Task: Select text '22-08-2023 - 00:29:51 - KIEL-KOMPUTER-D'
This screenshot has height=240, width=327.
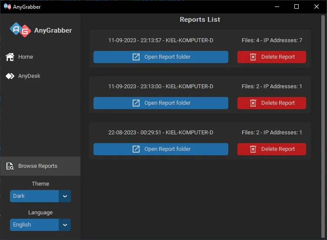Action: click(x=160, y=133)
